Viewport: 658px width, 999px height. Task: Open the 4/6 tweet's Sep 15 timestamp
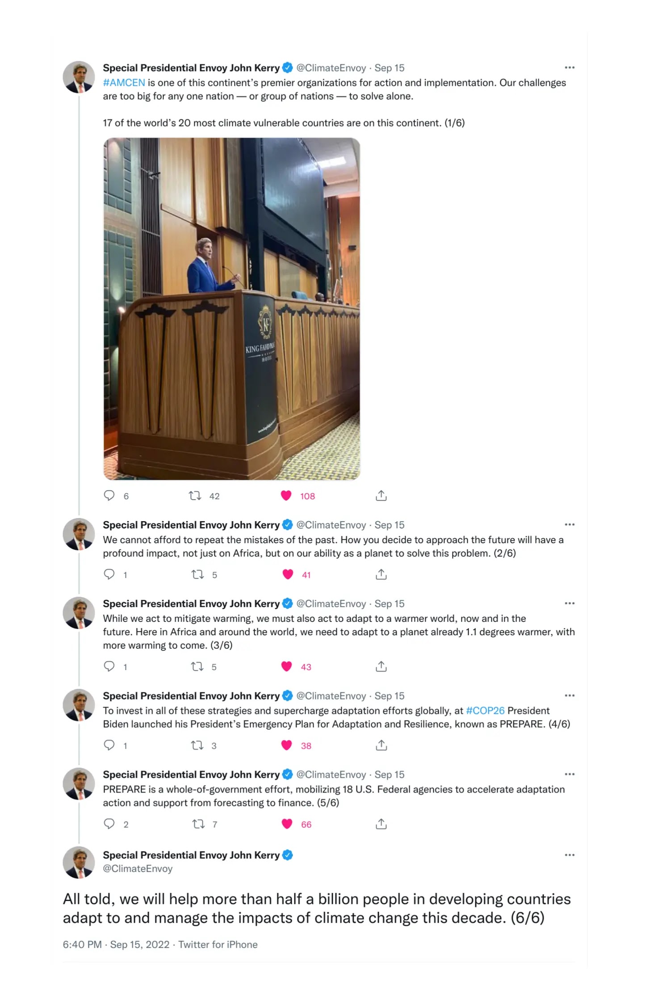(x=389, y=696)
